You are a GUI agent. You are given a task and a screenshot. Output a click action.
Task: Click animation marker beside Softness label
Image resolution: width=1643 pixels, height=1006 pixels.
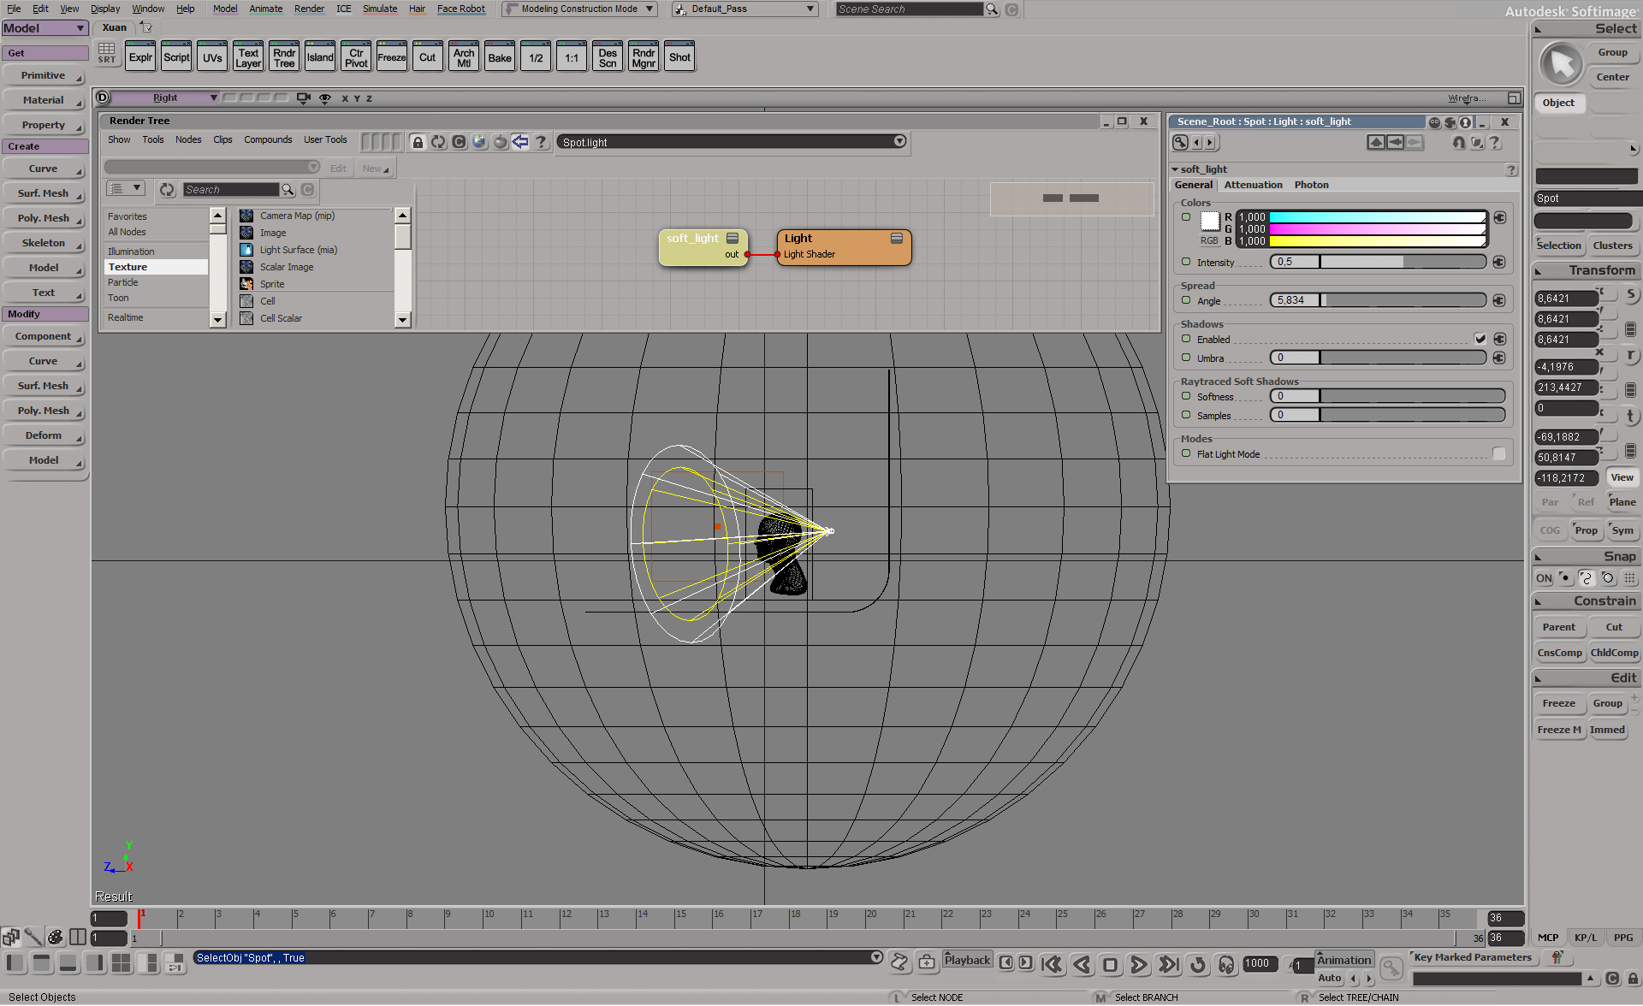[1186, 396]
